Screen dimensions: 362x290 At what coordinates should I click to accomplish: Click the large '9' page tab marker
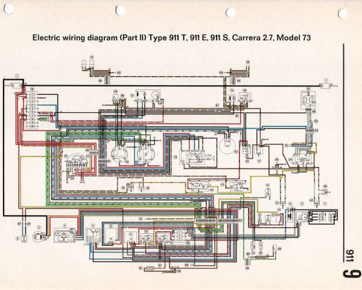click(351, 273)
